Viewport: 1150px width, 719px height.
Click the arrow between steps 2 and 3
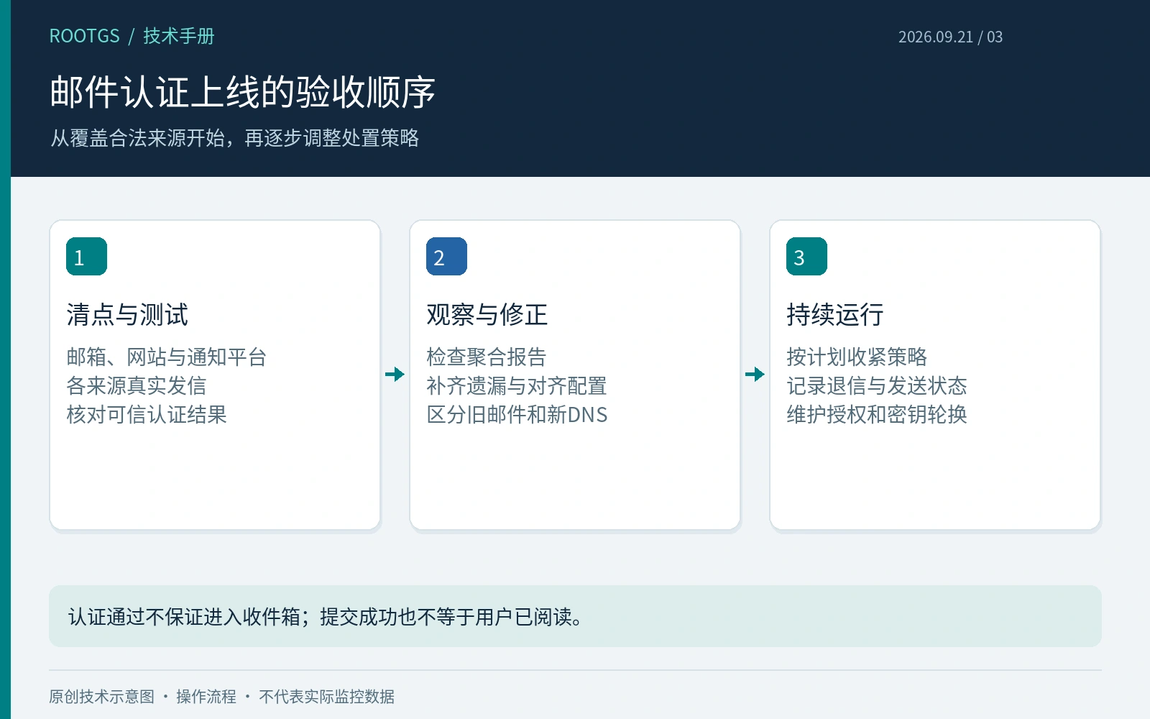[x=755, y=374]
